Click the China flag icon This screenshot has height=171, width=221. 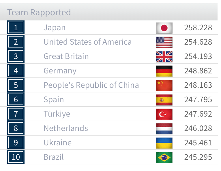pyautogui.click(x=164, y=85)
